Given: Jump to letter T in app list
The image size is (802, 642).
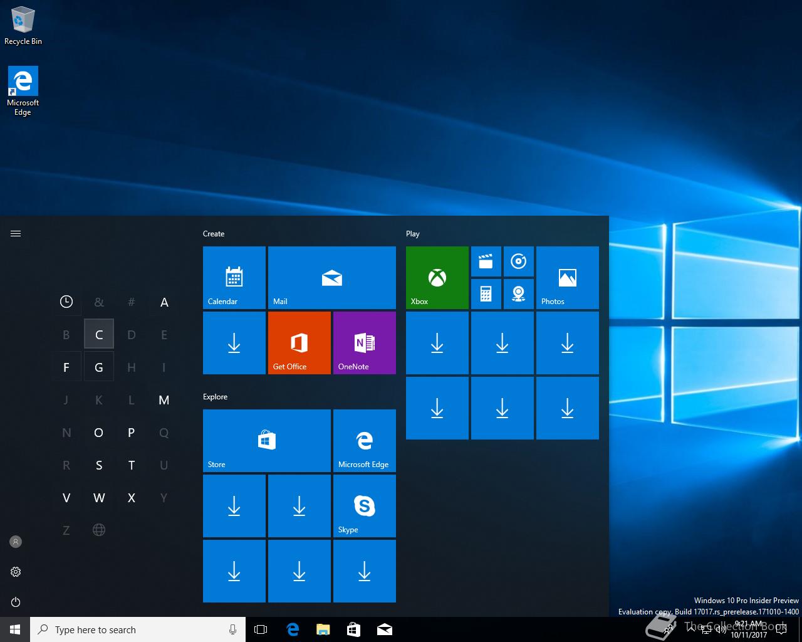Looking at the screenshot, I should 132,465.
